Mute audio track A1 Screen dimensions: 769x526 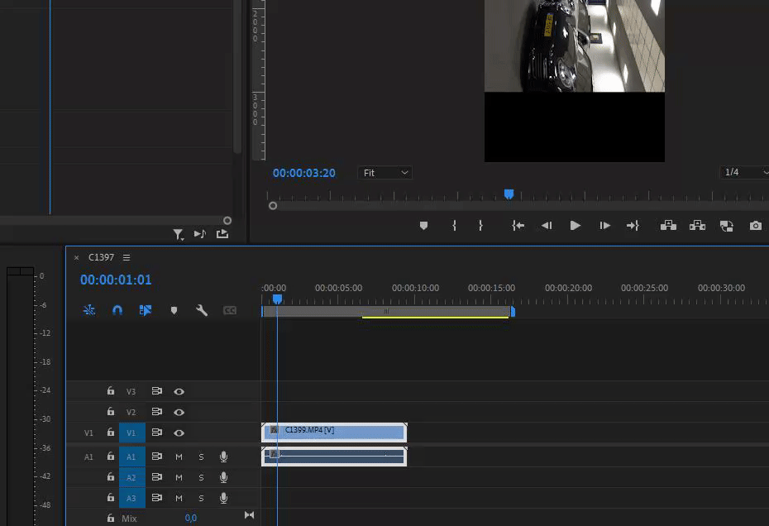[x=179, y=457]
